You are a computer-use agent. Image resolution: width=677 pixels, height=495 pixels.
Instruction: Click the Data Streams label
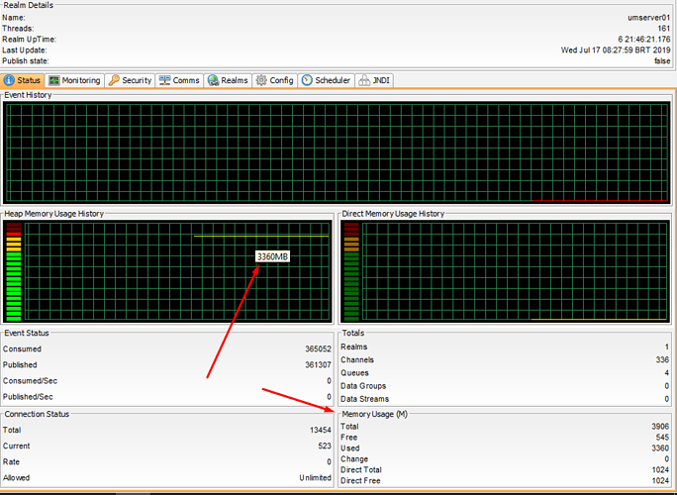(365, 399)
